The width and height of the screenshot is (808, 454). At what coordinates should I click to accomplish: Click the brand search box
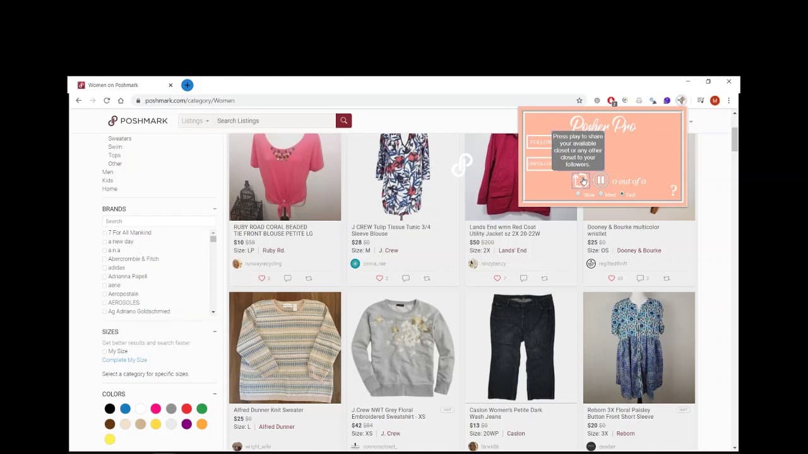click(x=159, y=221)
